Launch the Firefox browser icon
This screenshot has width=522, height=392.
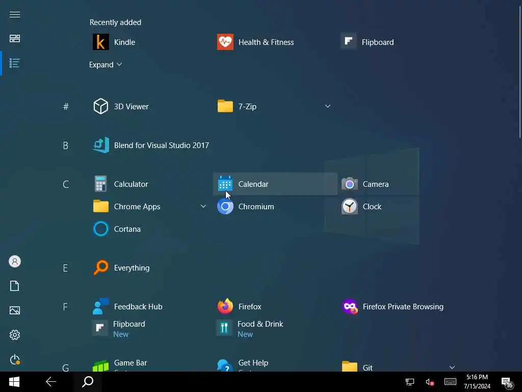[225, 306]
